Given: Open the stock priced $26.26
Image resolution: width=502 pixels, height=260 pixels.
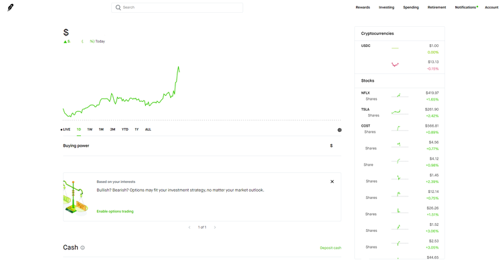Looking at the screenshot, I should 400,211.
